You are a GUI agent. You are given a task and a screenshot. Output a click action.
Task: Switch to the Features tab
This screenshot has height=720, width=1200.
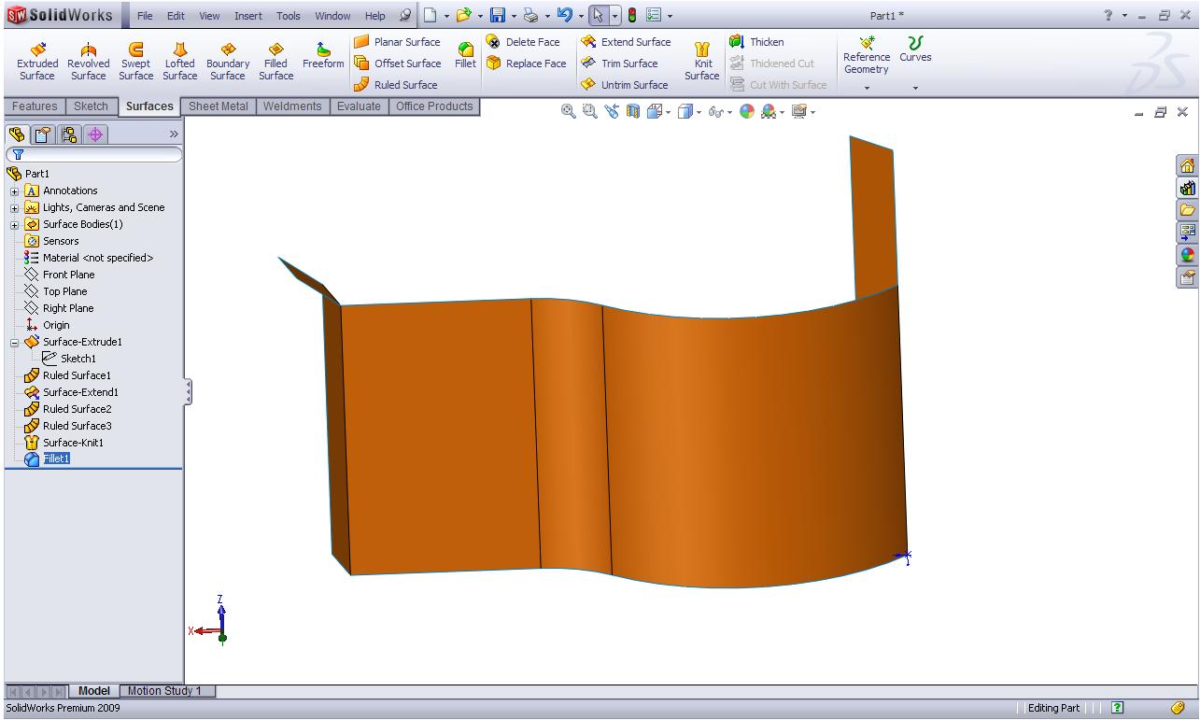[35, 106]
